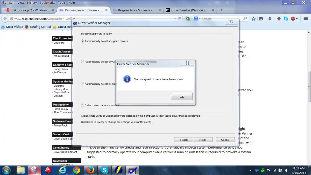Open Skype from the taskbar

tap(104, 170)
